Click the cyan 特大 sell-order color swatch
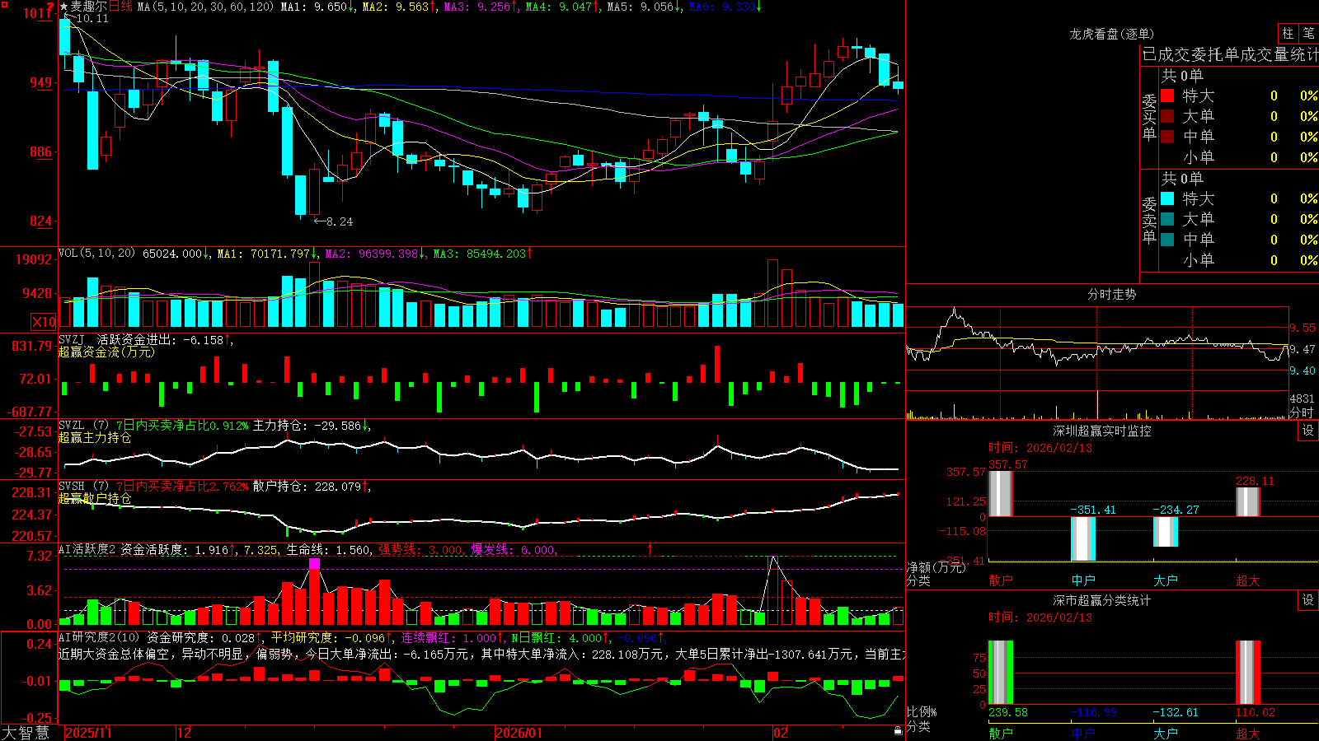This screenshot has width=1319, height=741. 1167,198
